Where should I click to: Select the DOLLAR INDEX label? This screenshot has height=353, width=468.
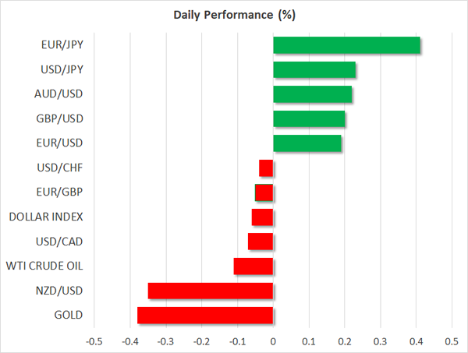click(46, 217)
